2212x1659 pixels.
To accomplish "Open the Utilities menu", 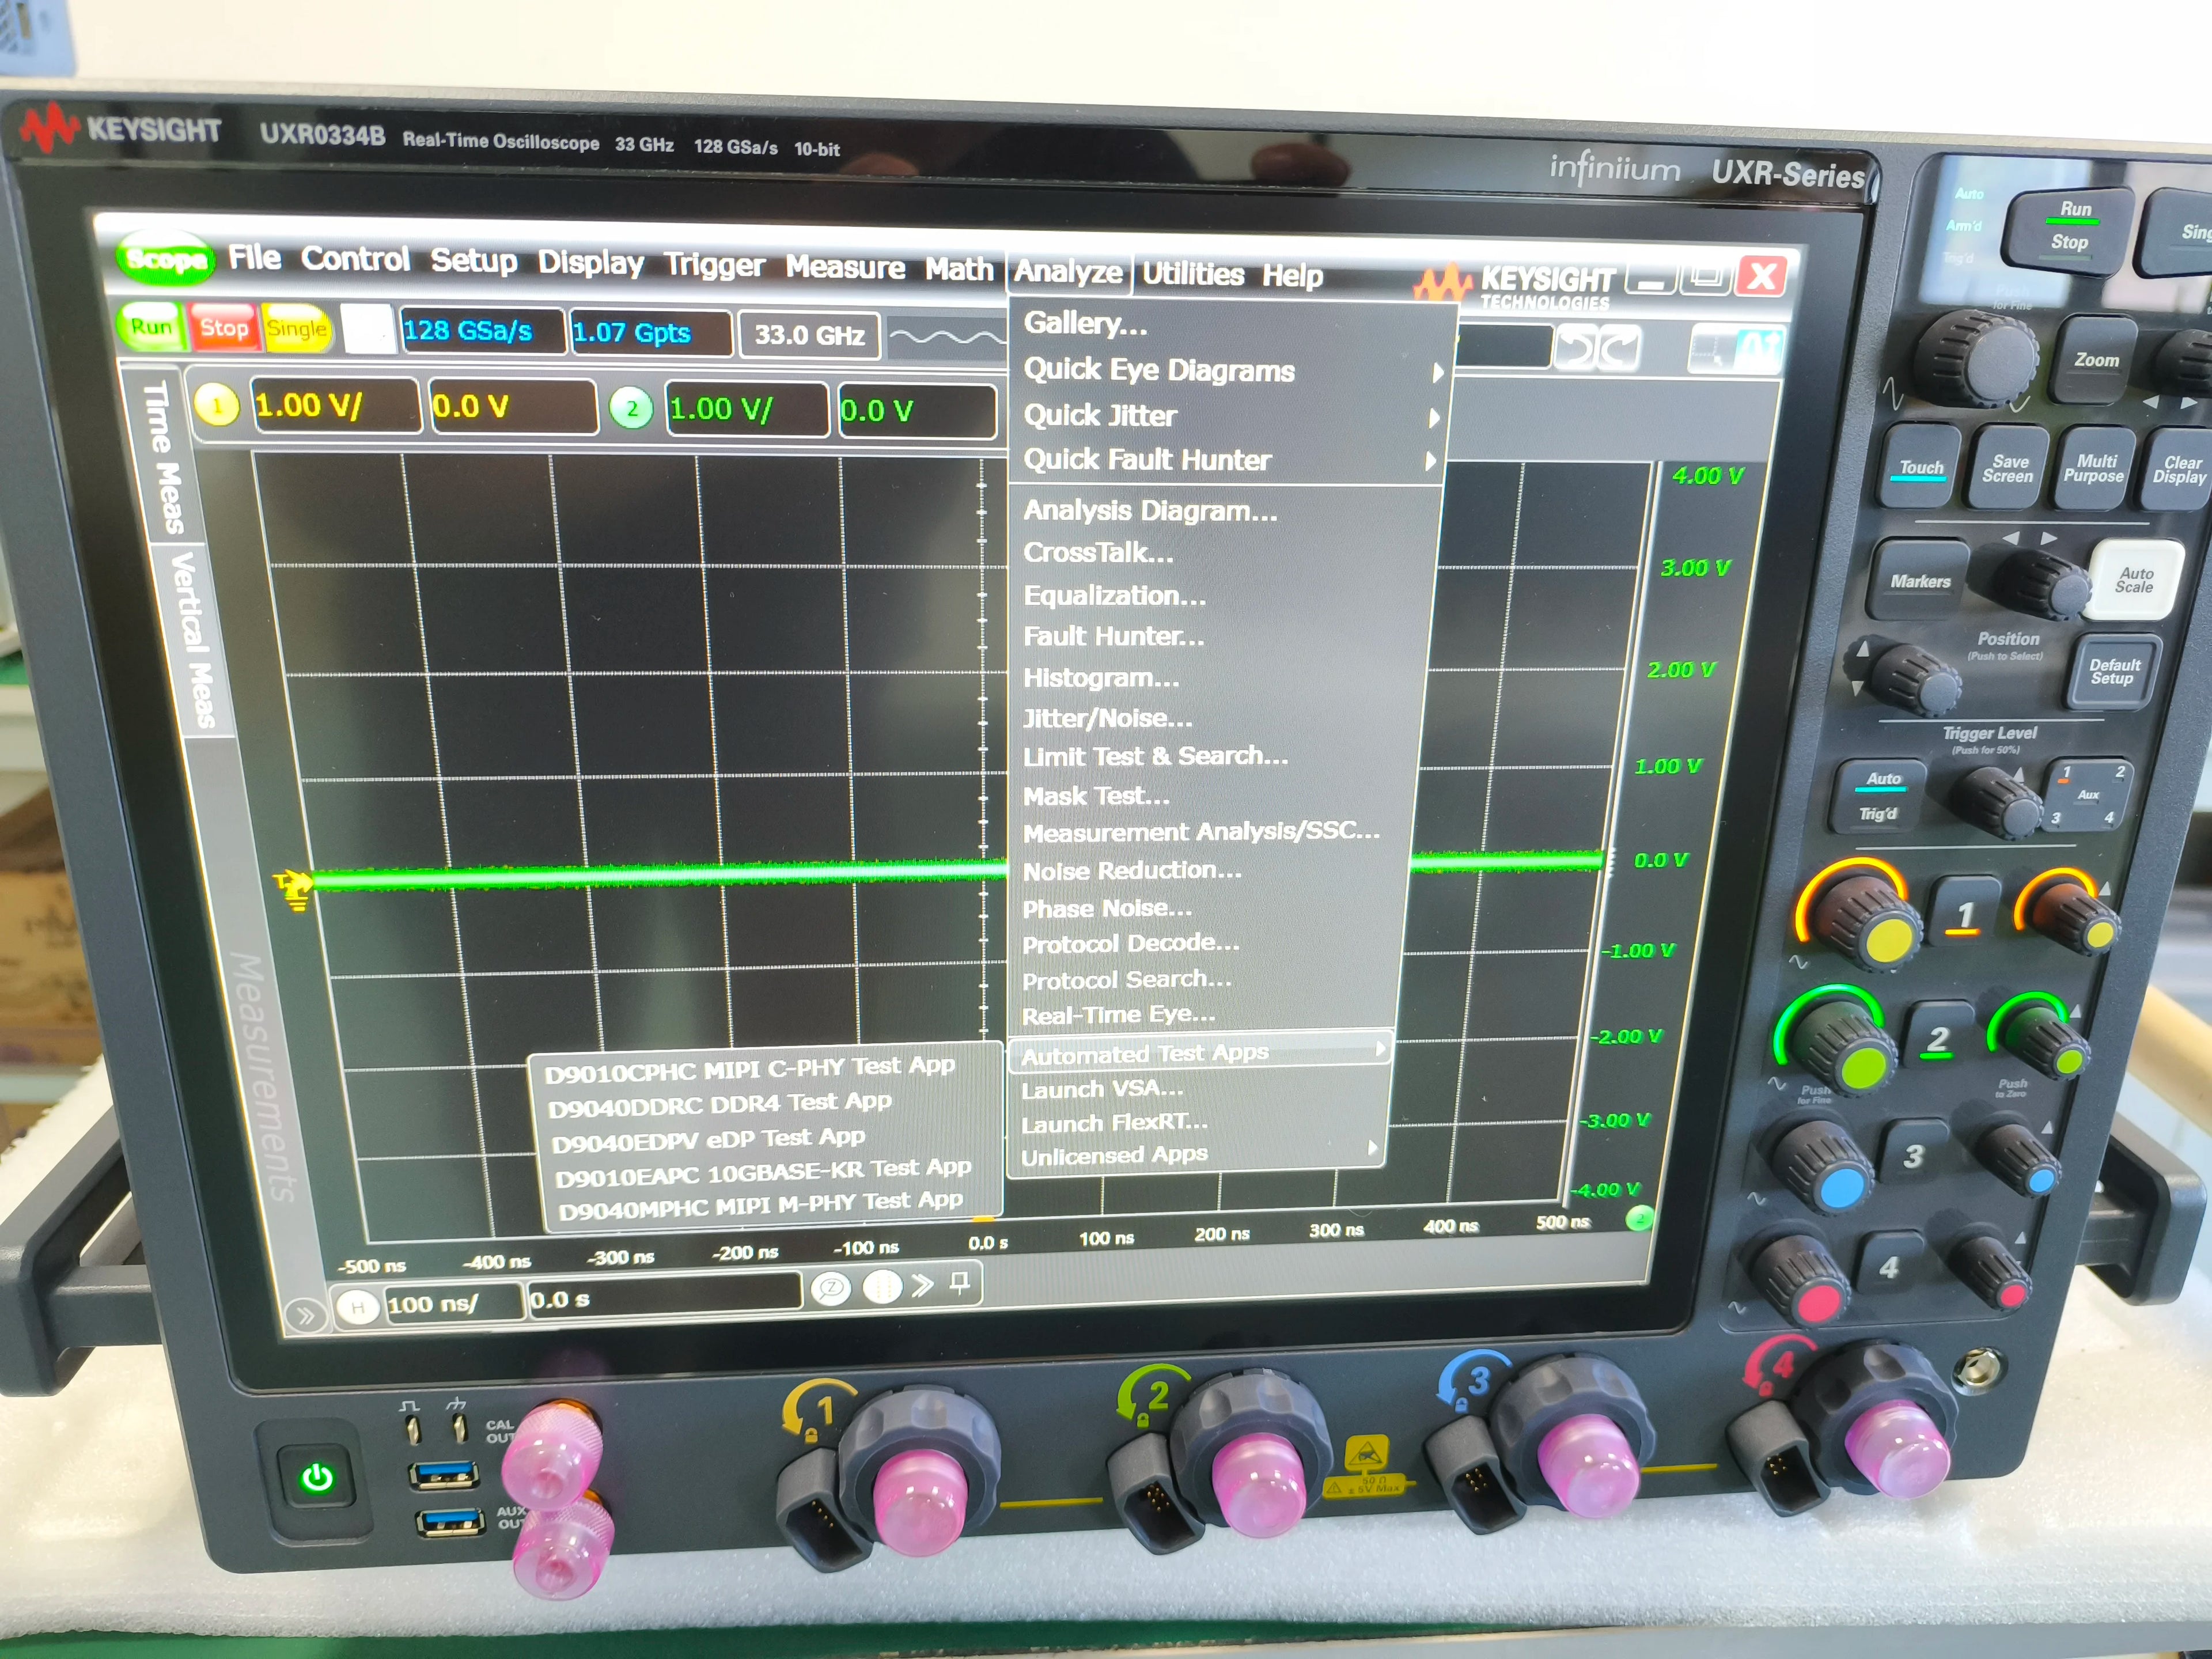I will (x=1193, y=273).
